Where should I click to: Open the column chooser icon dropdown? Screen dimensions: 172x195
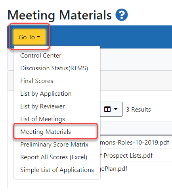[x=111, y=109]
